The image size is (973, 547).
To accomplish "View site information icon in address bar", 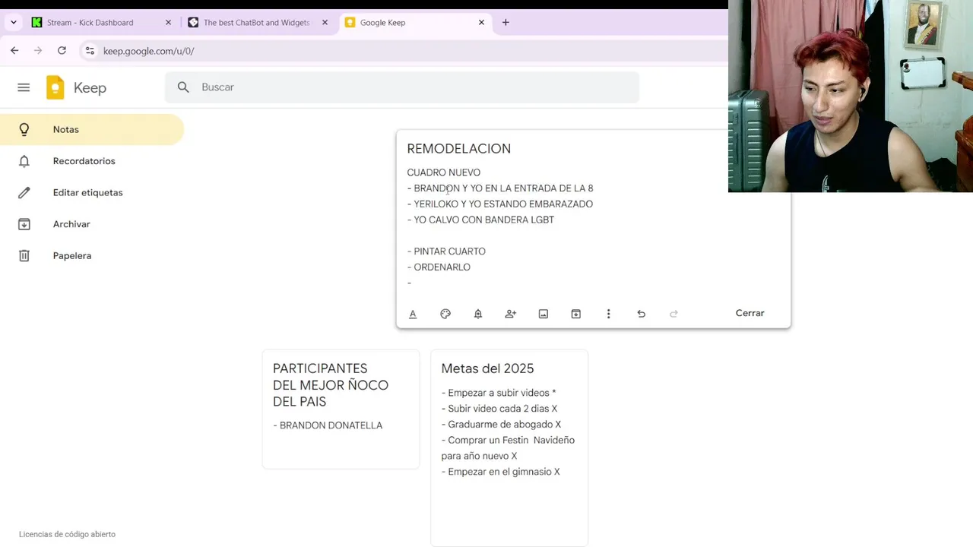I will click(90, 51).
